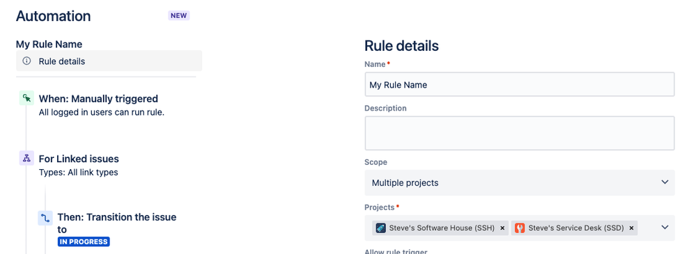Click the info icon beside Rule details
This screenshot has height=254, width=696.
pos(26,61)
